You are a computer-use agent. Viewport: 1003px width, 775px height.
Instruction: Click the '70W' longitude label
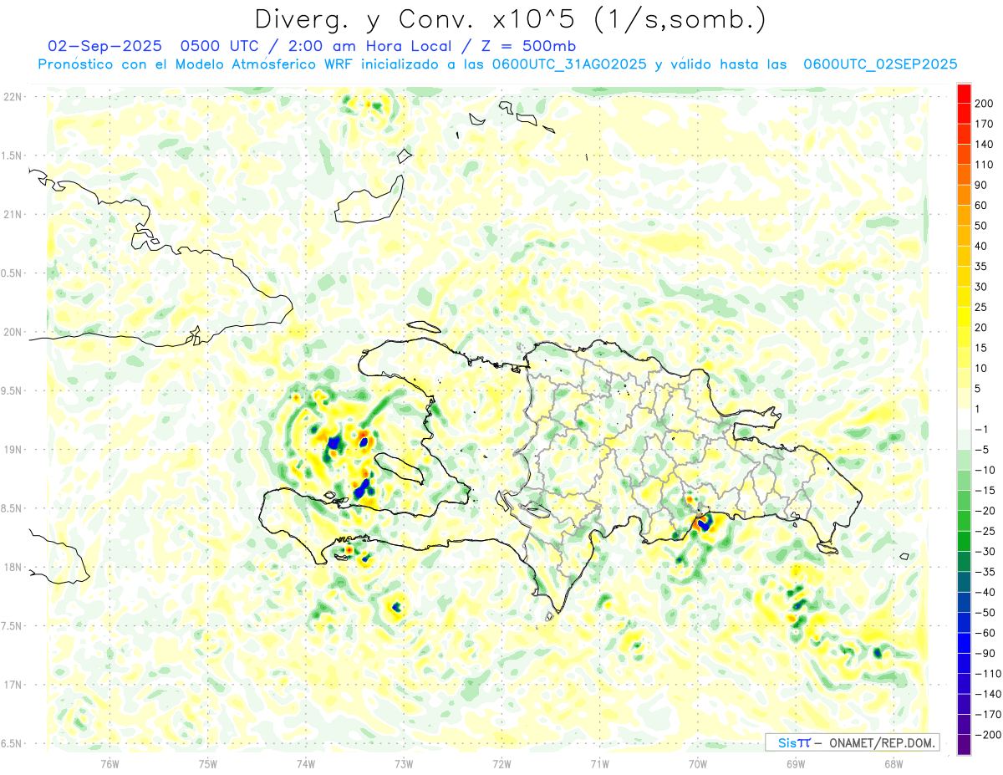697,763
